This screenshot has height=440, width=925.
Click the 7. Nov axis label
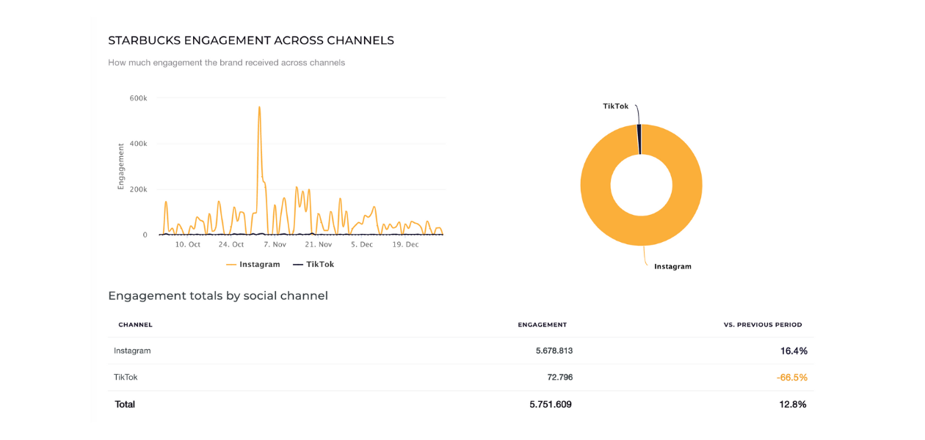[275, 244]
